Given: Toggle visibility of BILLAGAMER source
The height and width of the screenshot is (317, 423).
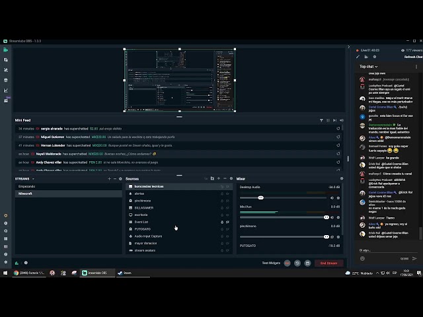Looking at the screenshot, I should click(227, 208).
